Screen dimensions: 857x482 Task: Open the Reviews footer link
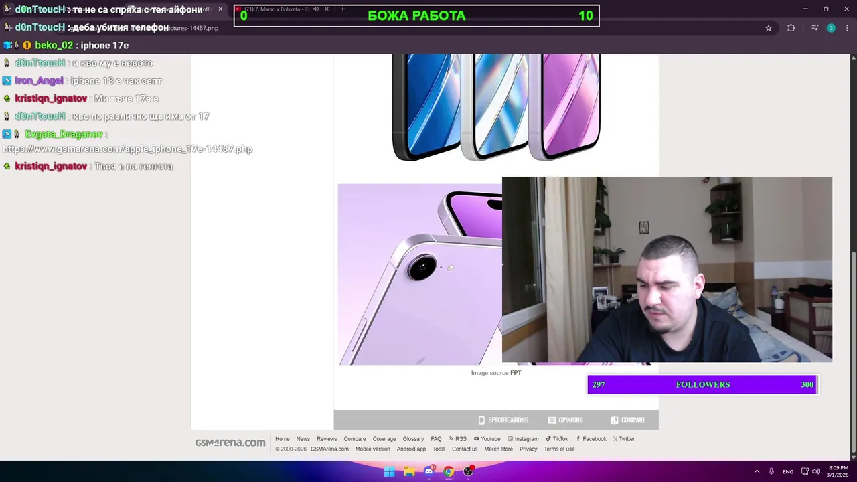coord(327,439)
